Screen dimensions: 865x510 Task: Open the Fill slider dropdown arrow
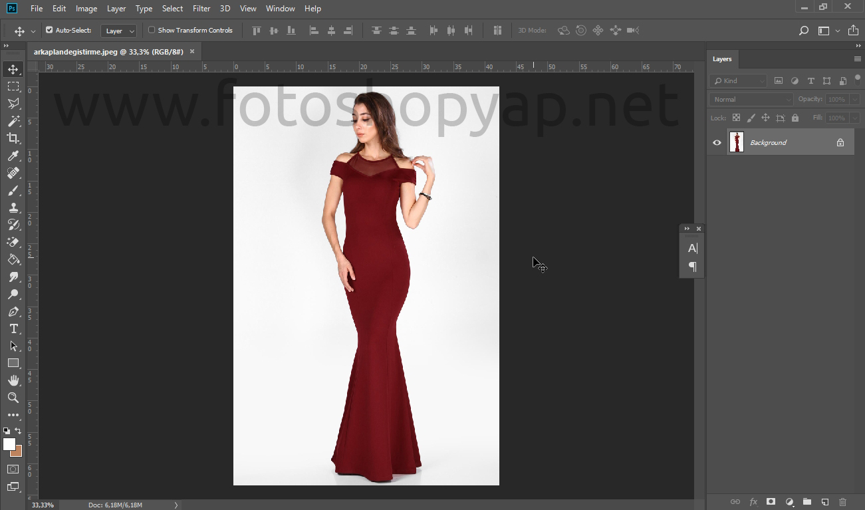click(854, 118)
